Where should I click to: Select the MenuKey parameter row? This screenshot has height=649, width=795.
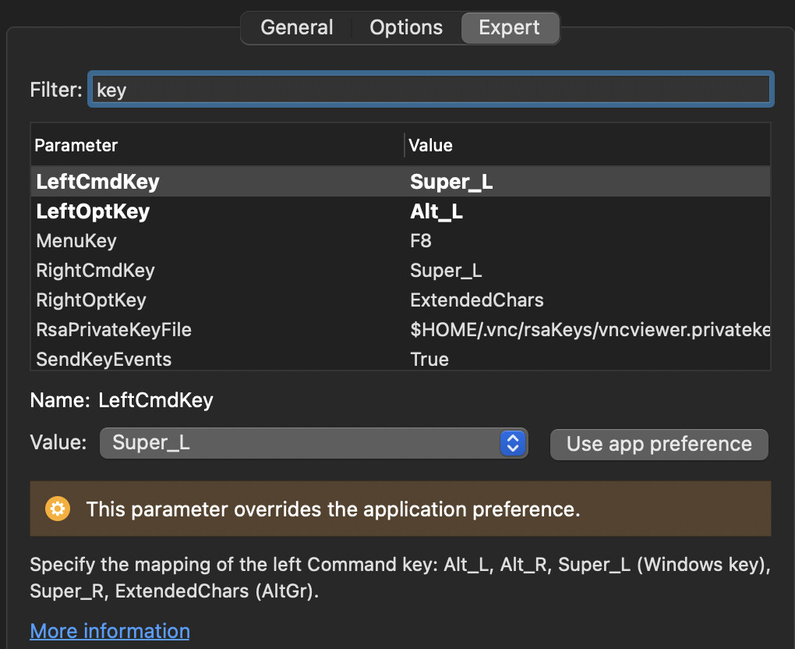click(x=76, y=241)
